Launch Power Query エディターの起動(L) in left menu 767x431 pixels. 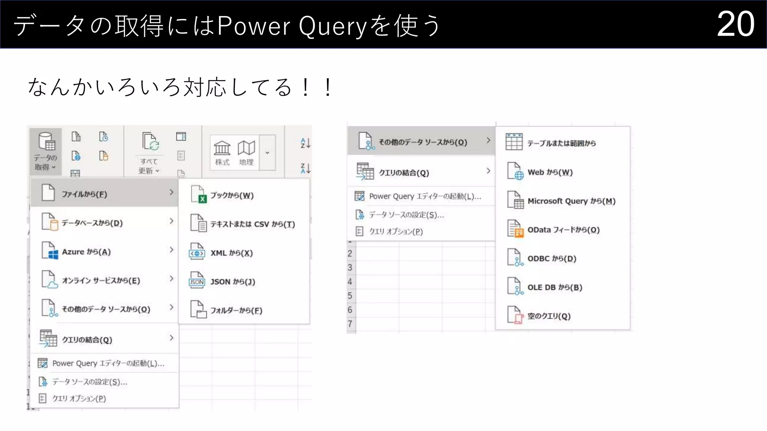[104, 363]
